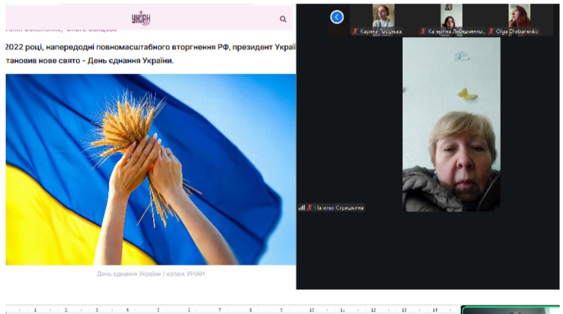Select Карина Гордєєва's video thumbnail
The image size is (563, 314).
click(x=383, y=16)
